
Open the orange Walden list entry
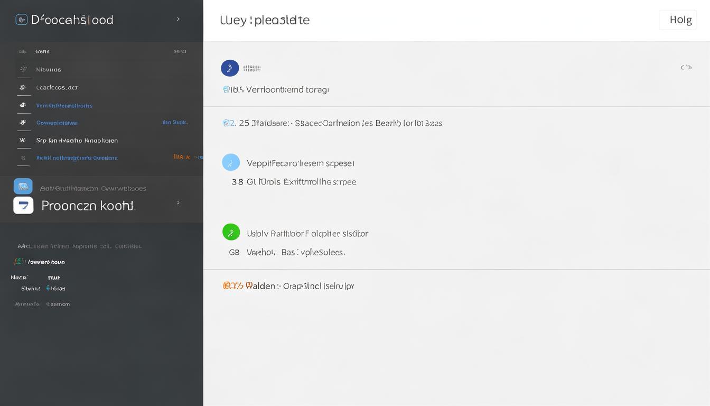[288, 286]
